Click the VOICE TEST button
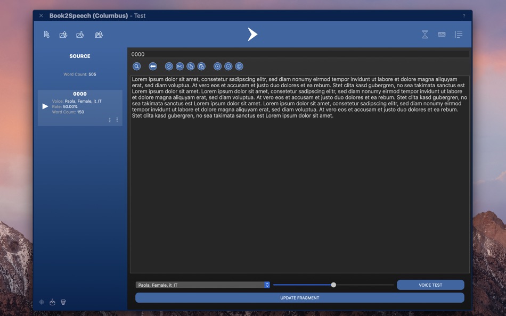The image size is (506, 316). point(430,285)
